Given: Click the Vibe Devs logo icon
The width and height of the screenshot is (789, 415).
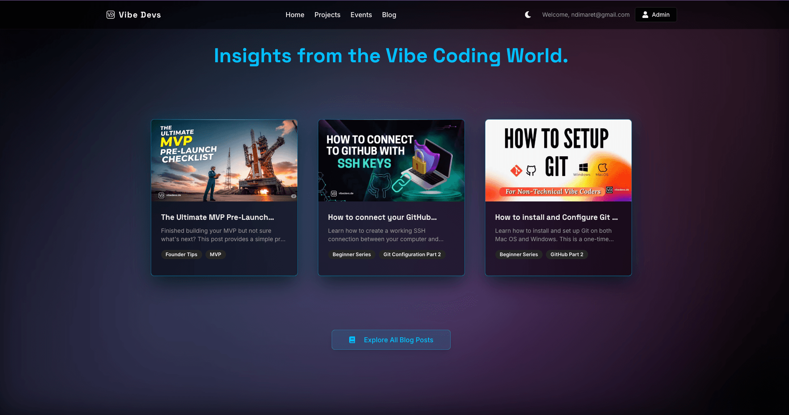Looking at the screenshot, I should (x=110, y=14).
